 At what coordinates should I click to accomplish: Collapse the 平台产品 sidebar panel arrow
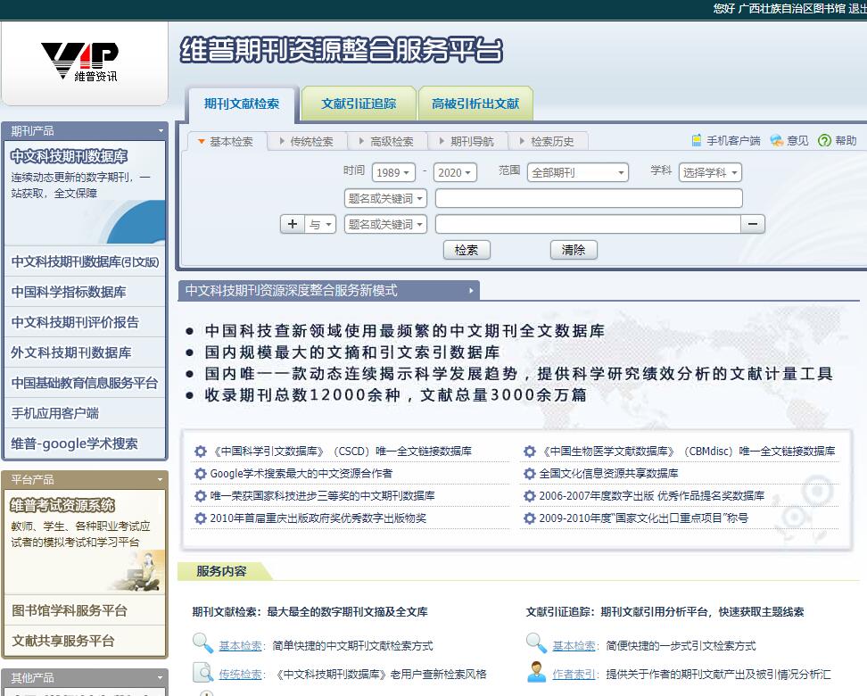point(161,480)
